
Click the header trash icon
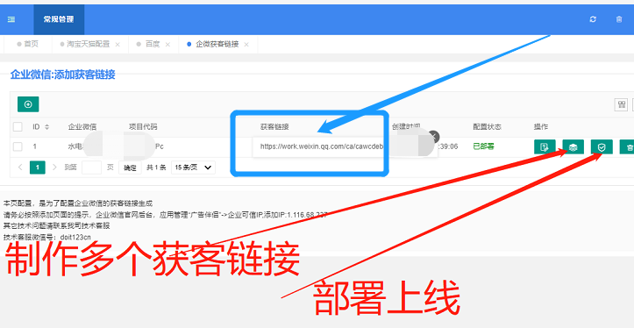point(618,19)
